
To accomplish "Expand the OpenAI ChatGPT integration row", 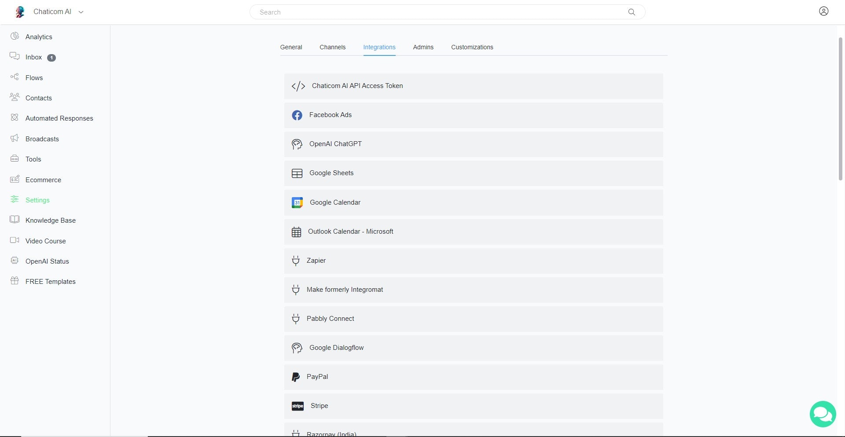I will pos(474,144).
